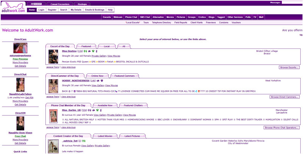Screen dimensions: 303x154
Task: Click Get Details under DirectChat
Action: click(20, 104)
